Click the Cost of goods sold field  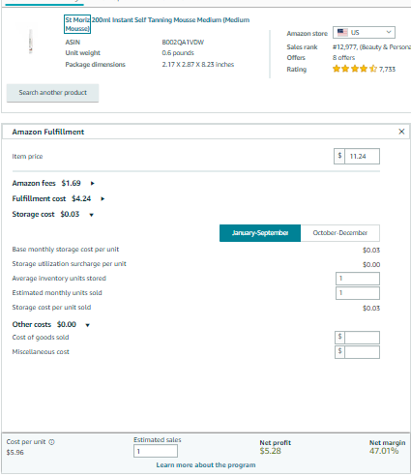coord(362,338)
